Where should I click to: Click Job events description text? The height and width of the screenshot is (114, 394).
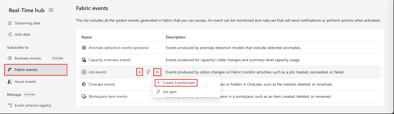click(x=255, y=72)
